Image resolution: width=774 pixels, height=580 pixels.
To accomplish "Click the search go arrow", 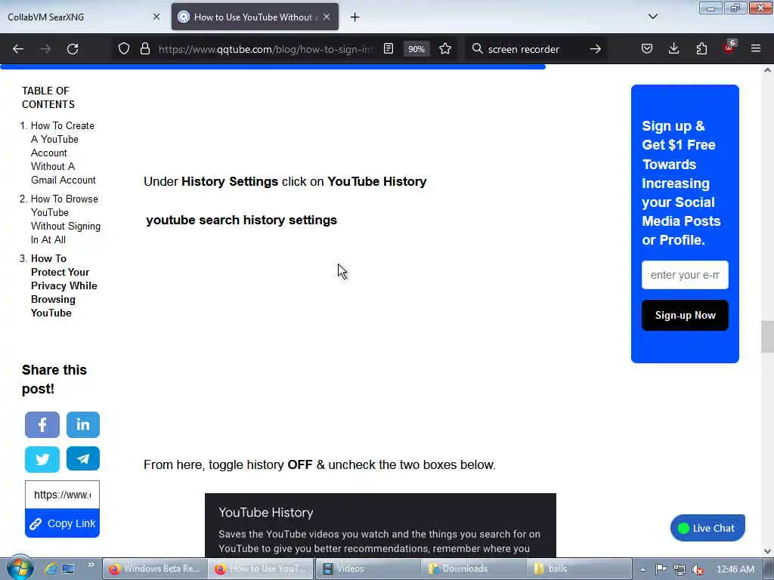I will (596, 49).
